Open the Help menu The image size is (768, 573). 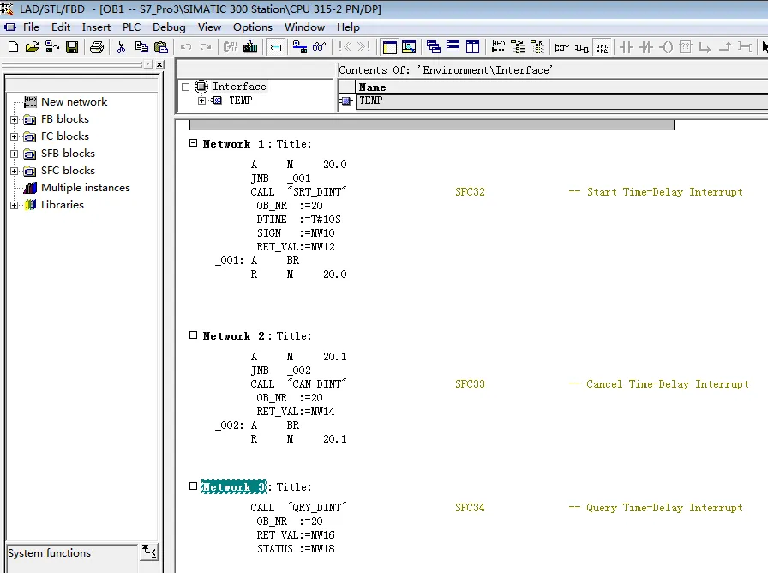pos(348,27)
